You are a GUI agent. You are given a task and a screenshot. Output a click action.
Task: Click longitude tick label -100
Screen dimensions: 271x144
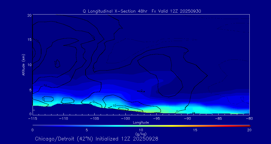[125, 119]
